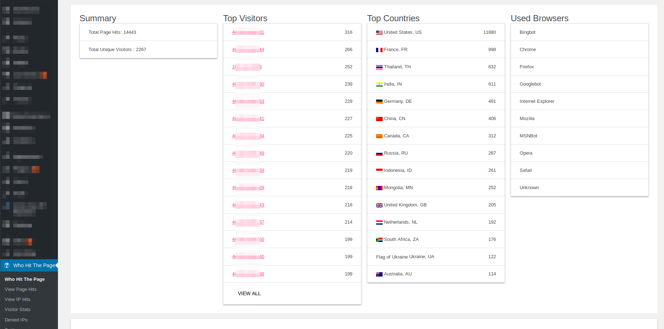Open the visitor IP link with 227 hits
Screen dimensions: 664x329
point(248,119)
